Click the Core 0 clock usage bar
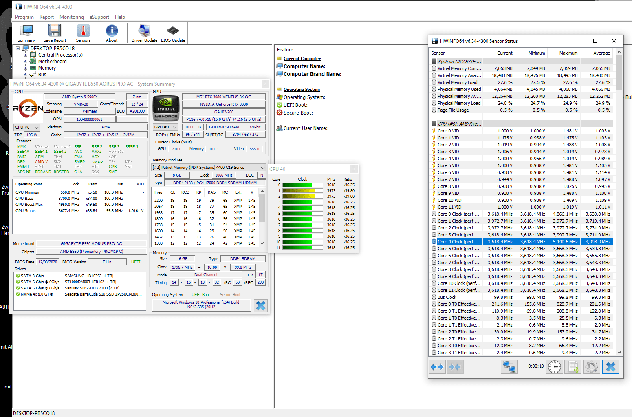The image size is (632, 417). 303,185
